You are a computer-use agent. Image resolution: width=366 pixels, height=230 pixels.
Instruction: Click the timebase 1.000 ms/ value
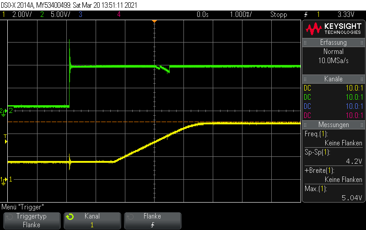[241, 15]
